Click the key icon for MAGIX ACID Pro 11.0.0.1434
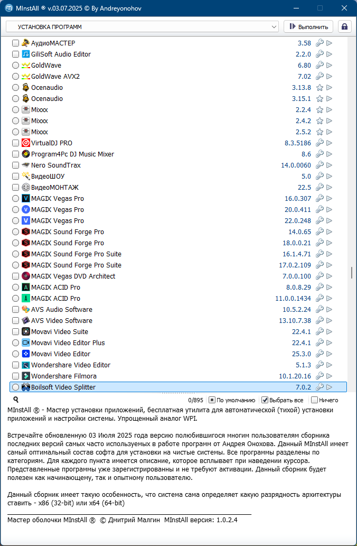The width and height of the screenshot is (357, 546). point(320,299)
